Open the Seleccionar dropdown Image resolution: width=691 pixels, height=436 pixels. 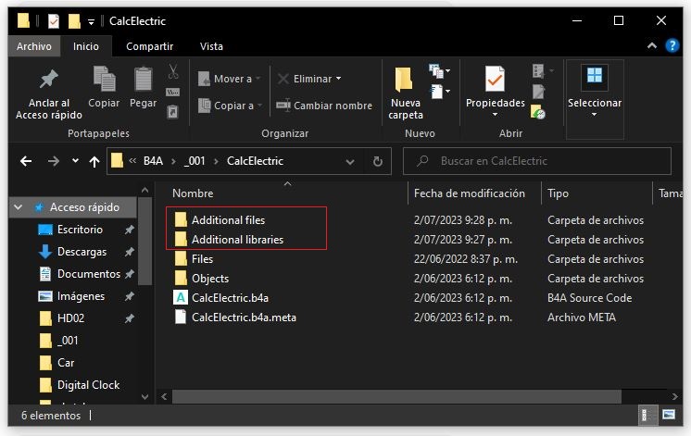pyautogui.click(x=594, y=93)
